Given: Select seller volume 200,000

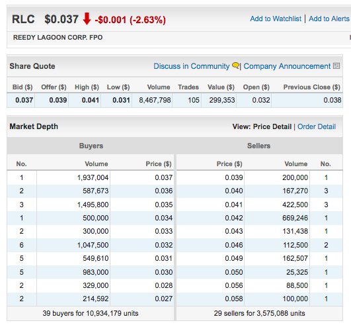Looking at the screenshot, I should [295, 177].
